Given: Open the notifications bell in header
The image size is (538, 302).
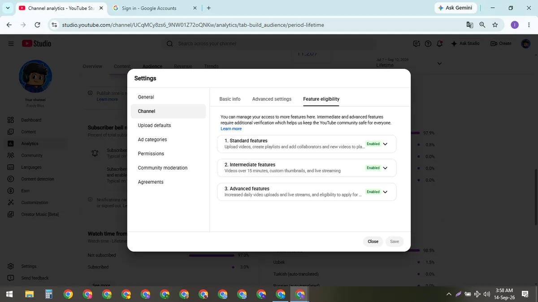Looking at the screenshot, I should (440, 43).
